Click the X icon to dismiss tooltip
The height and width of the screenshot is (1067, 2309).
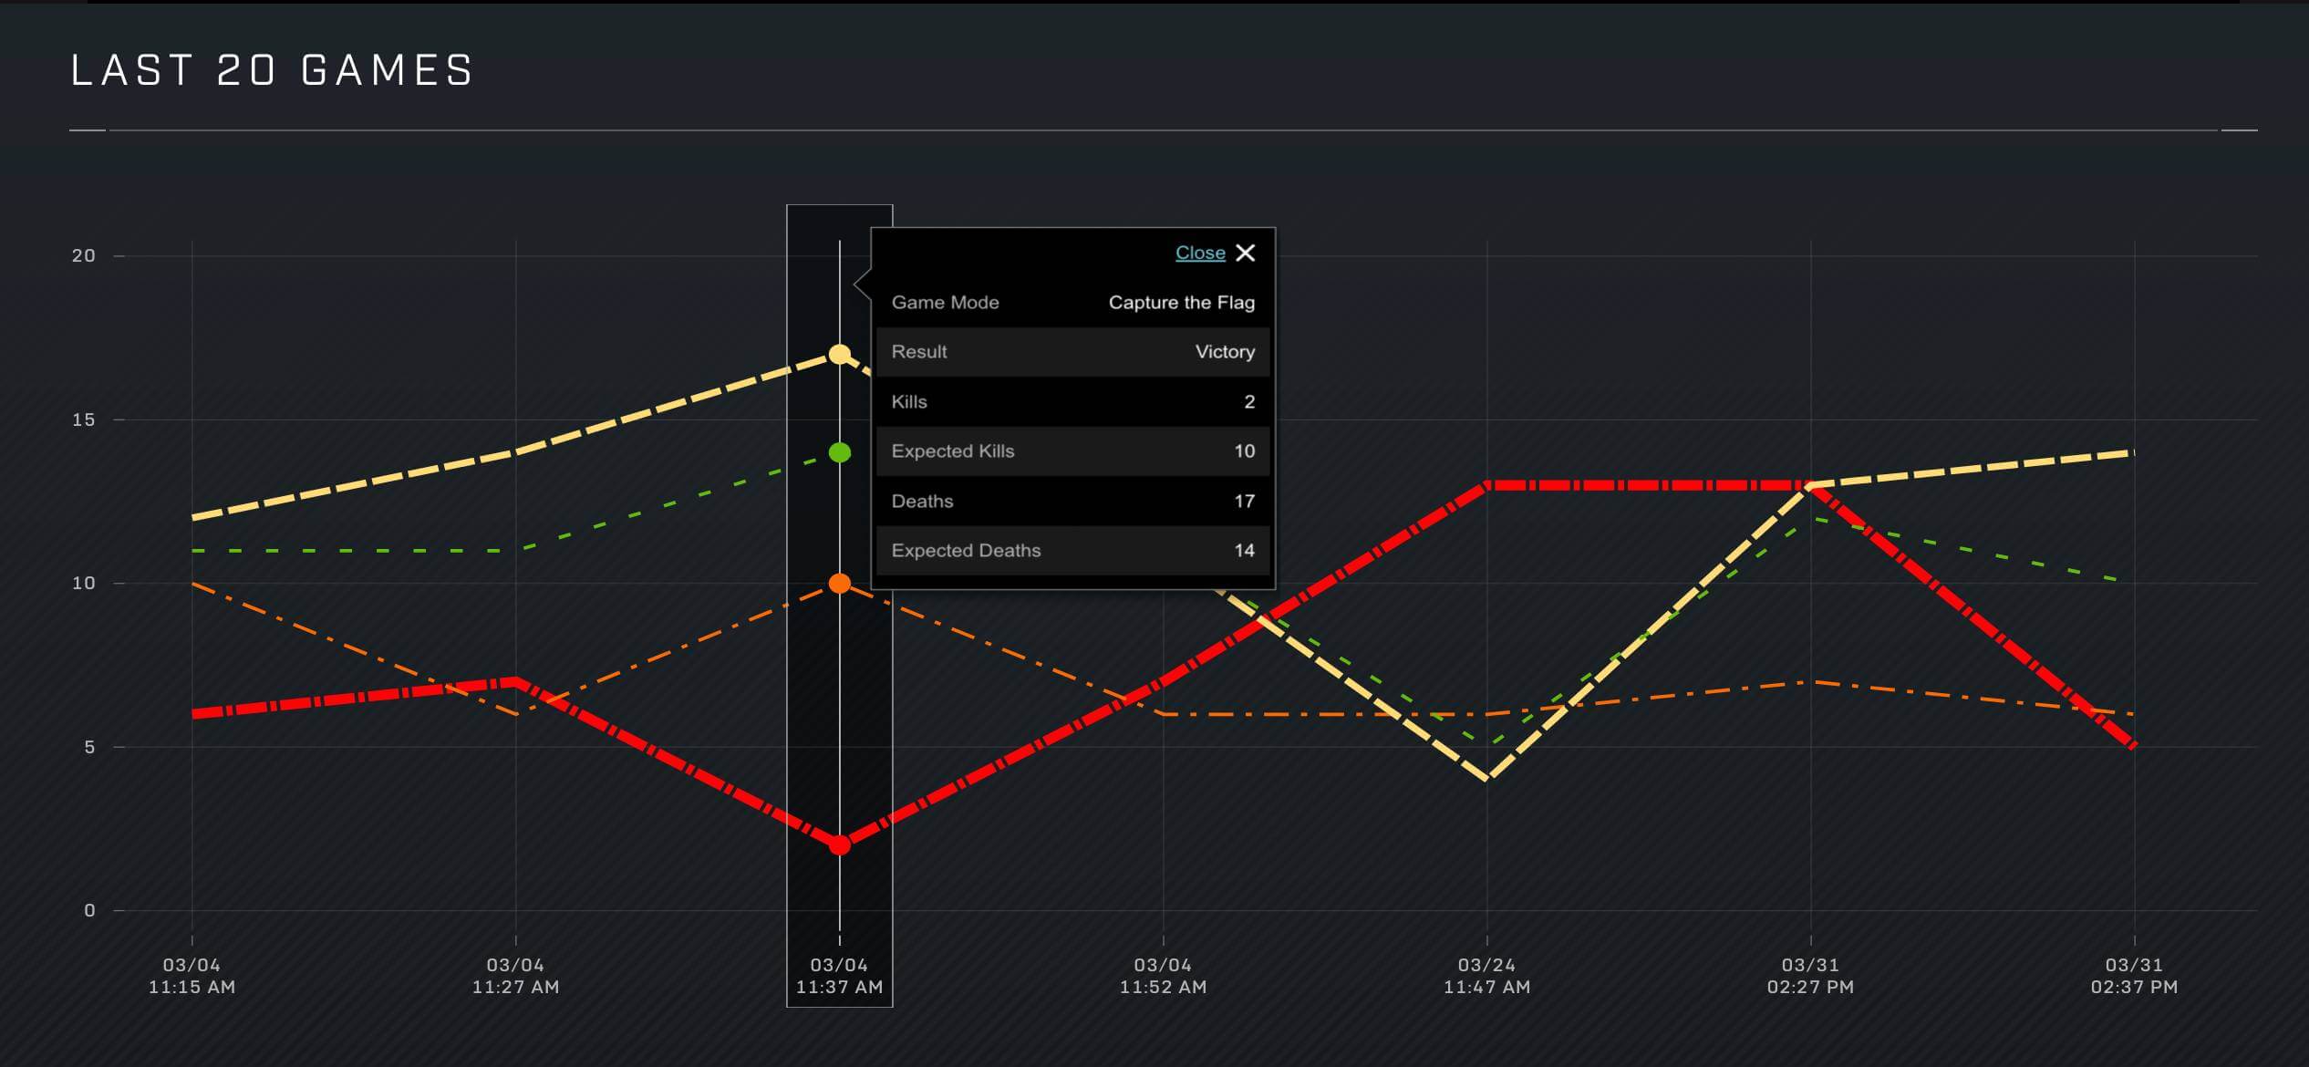click(x=1247, y=254)
